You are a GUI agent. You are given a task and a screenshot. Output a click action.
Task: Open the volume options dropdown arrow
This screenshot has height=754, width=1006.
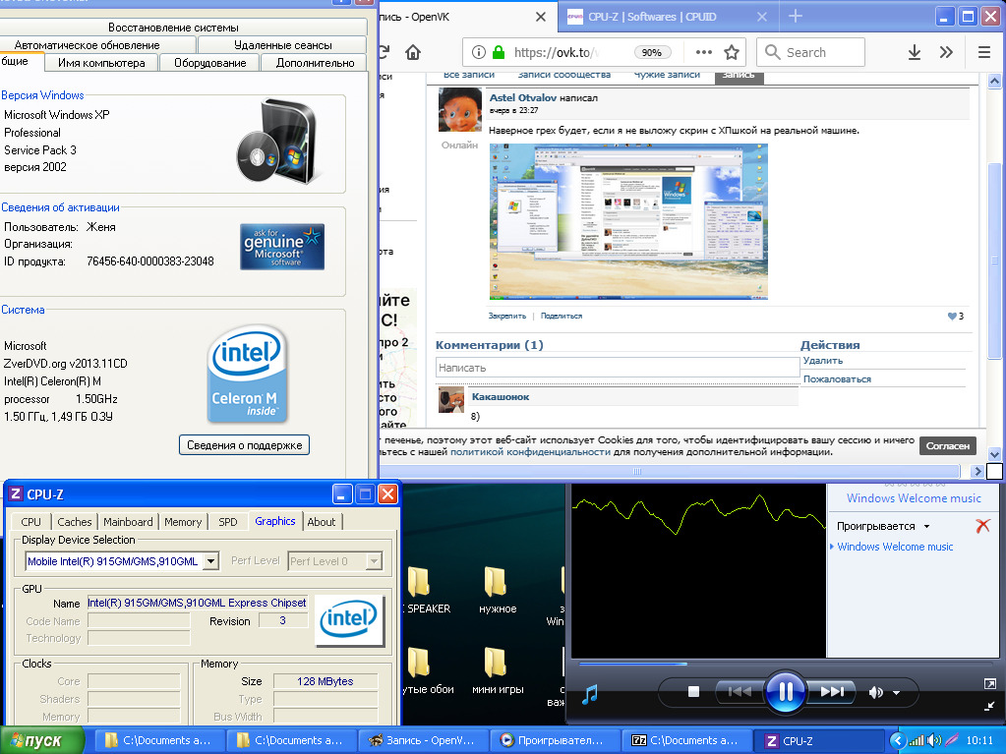(x=896, y=693)
